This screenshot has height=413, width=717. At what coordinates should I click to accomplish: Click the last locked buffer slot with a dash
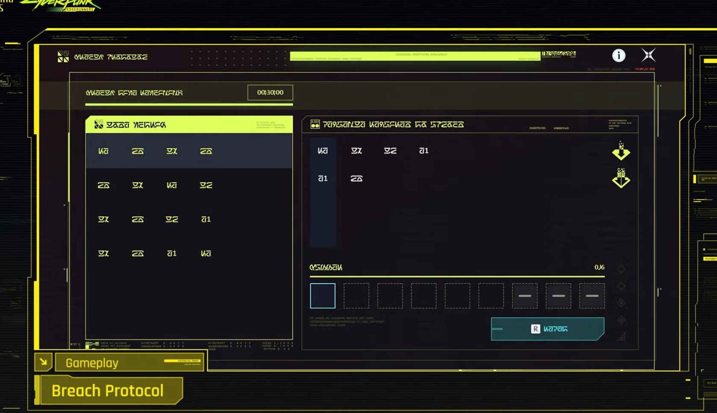[592, 296]
